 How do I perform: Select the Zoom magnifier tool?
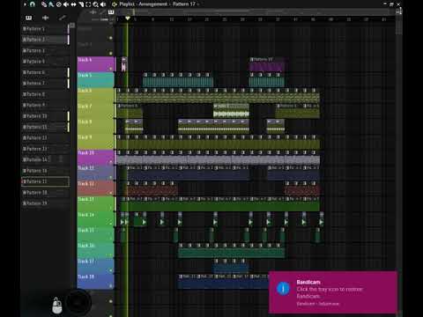95,4
